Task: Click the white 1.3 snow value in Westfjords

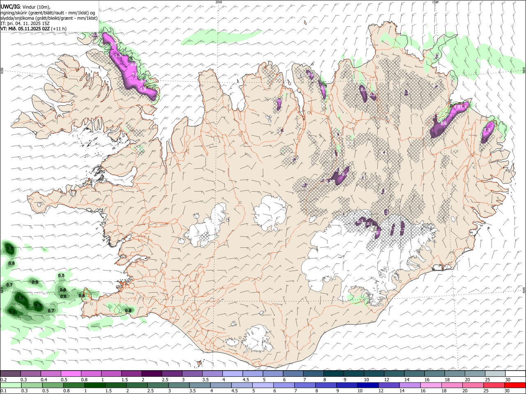Action: pos(117,55)
